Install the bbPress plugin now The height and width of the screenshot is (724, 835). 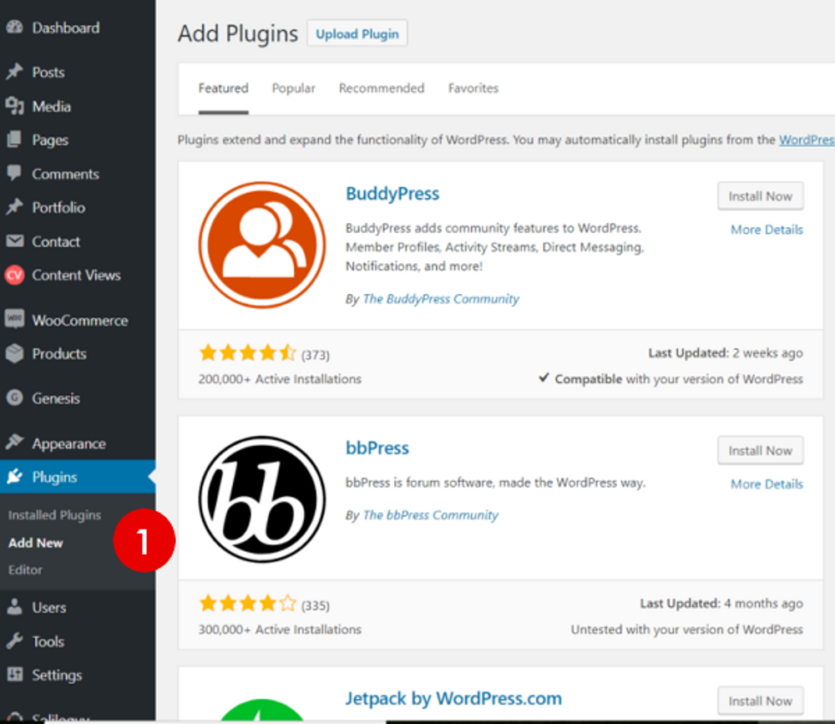point(760,451)
